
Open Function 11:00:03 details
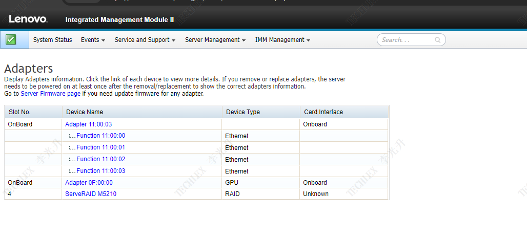click(x=101, y=171)
